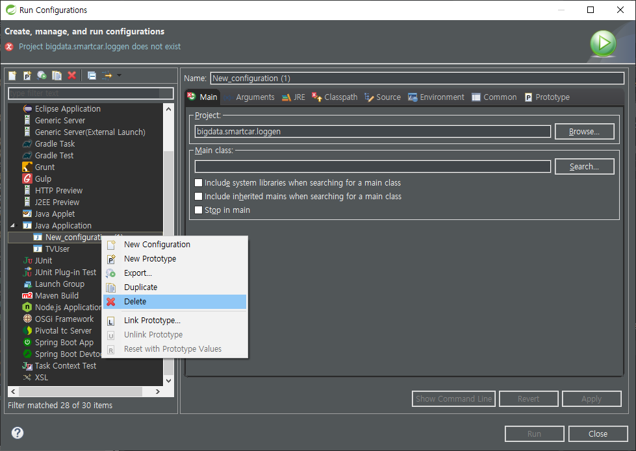Switch to the JRE tab

[293, 97]
